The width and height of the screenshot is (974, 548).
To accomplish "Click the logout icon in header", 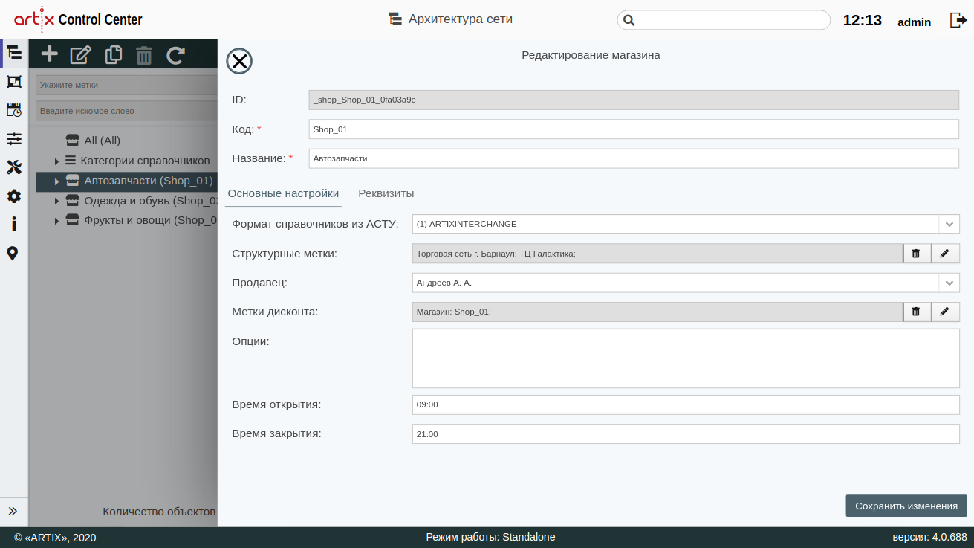I will [958, 20].
